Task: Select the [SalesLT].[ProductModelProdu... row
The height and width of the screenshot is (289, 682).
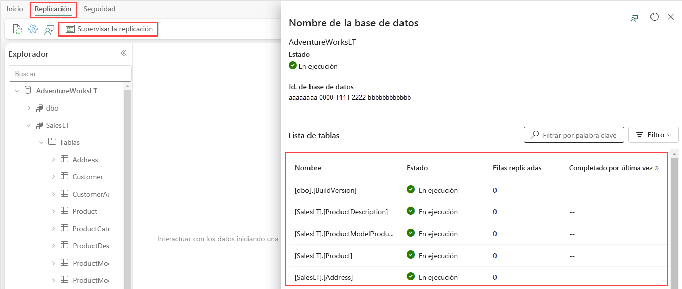Action: pos(477,234)
